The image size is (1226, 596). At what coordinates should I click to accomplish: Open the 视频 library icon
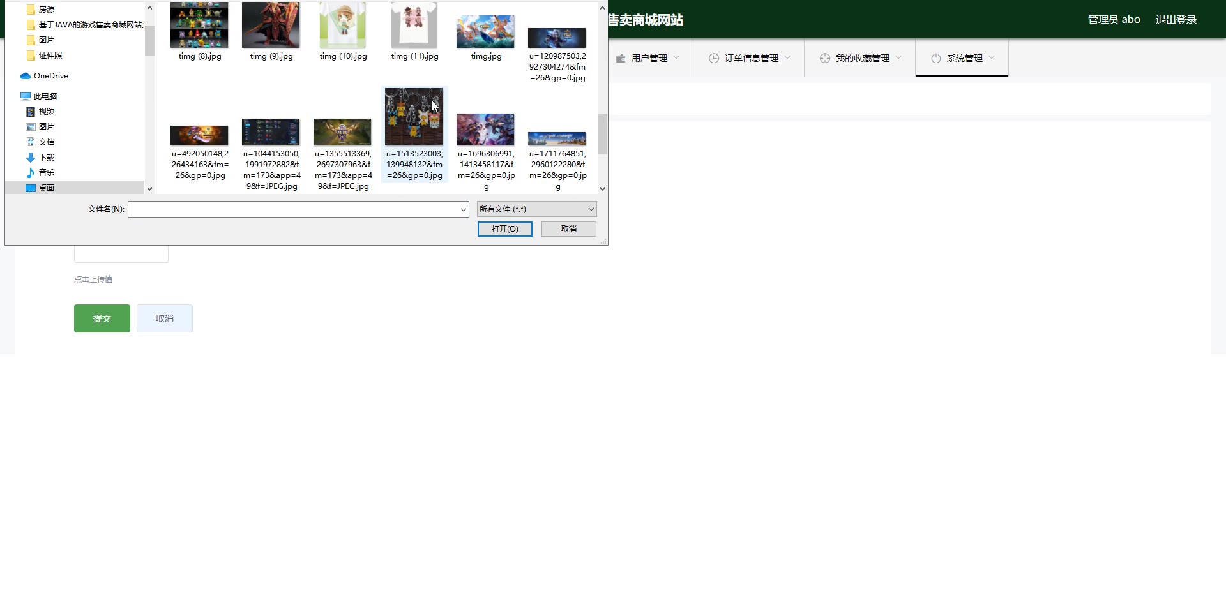point(30,112)
